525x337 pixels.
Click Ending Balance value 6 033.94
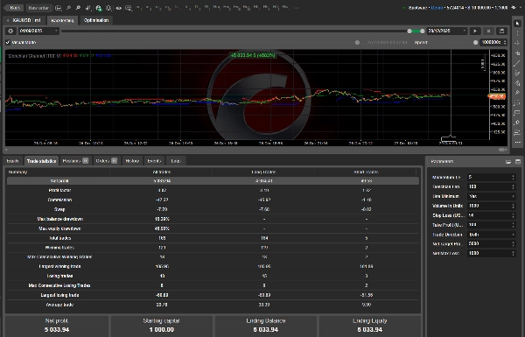coord(265,330)
